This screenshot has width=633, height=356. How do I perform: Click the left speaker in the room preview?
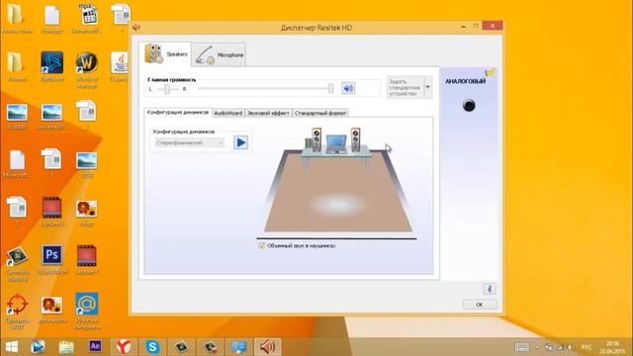(316, 139)
